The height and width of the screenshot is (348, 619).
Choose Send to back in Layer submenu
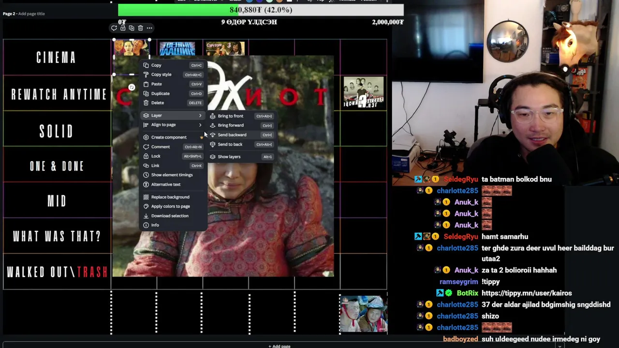[x=242, y=145]
